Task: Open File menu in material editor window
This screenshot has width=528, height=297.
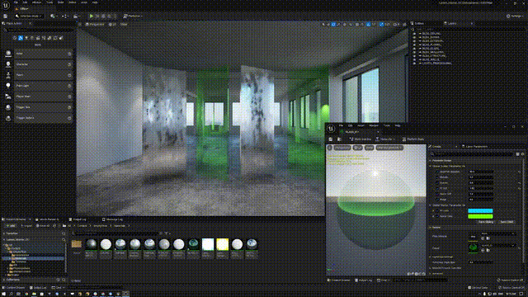Action: (341, 125)
